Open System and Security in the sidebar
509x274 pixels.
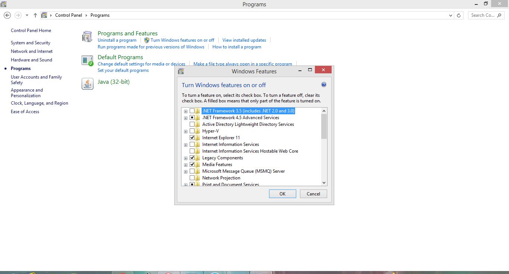tap(31, 43)
